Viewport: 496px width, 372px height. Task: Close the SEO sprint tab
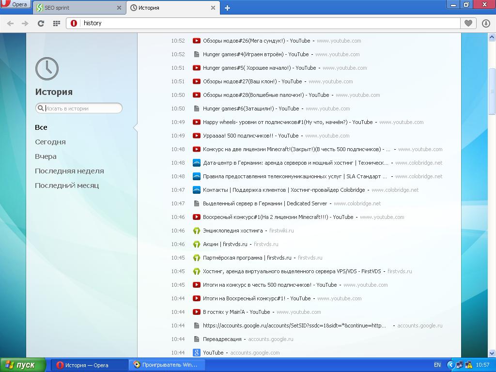coord(119,8)
